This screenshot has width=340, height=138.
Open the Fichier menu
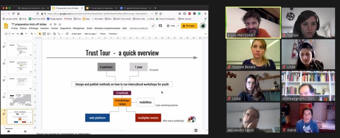point(15,29)
